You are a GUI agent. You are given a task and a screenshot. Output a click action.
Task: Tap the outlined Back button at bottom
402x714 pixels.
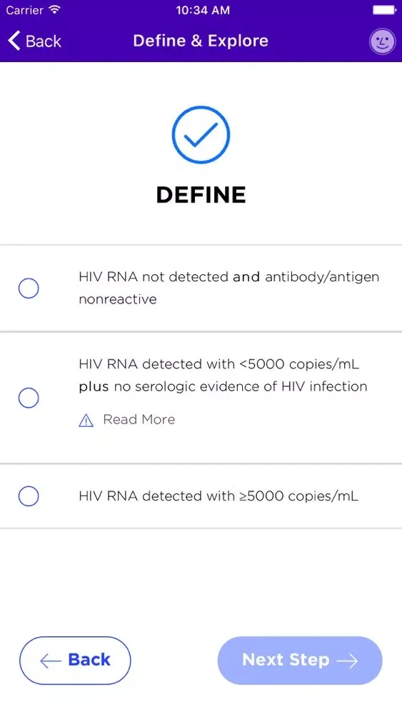pyautogui.click(x=75, y=660)
